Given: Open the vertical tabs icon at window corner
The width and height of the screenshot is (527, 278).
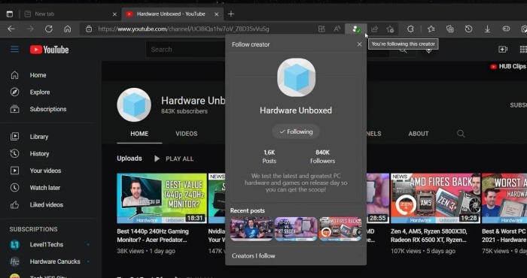Looking at the screenshot, I should pyautogui.click(x=10, y=14).
